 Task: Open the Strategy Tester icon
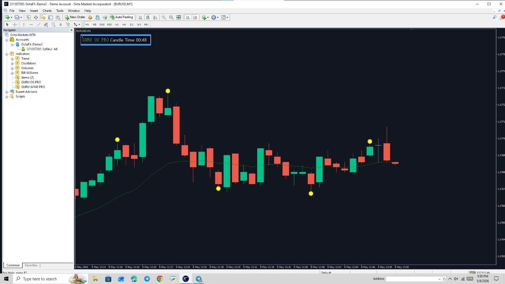click(58, 17)
